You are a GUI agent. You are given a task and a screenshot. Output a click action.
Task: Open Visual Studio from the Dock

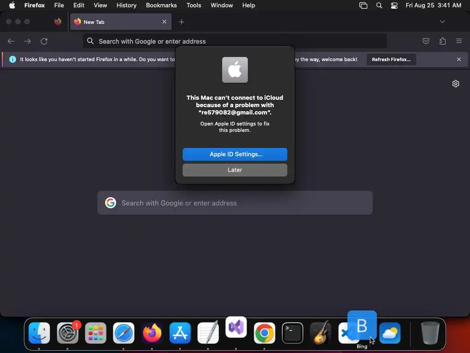click(236, 327)
